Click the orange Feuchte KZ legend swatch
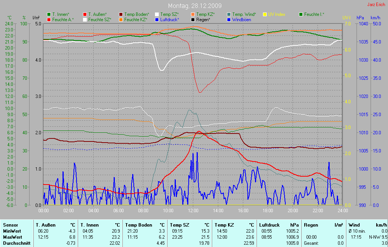388x247 pixels. pos(121,20)
